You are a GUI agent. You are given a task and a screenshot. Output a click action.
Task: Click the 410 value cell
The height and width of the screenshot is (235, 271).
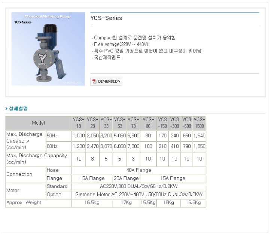tap(174, 147)
